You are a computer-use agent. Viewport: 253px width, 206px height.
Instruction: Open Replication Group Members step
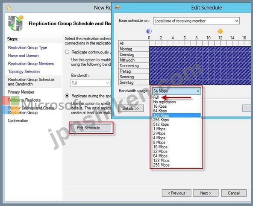click(31, 64)
